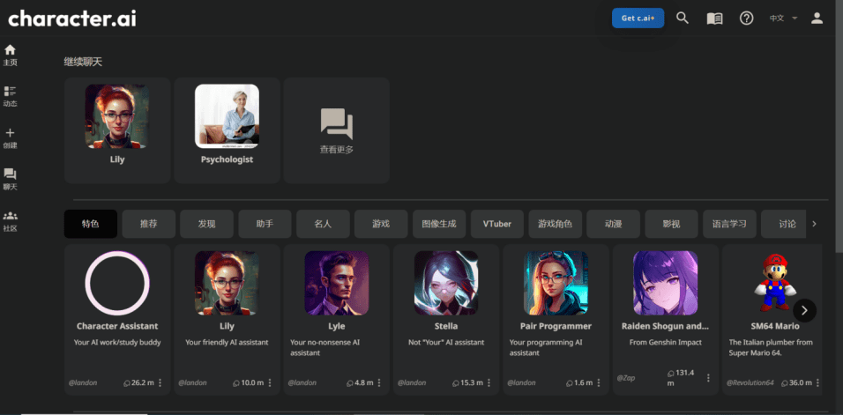Click the 查看更多 chat bubbles icon
Image resolution: width=843 pixels, height=415 pixels.
point(337,123)
